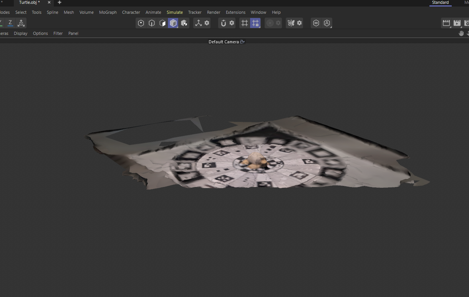Click the plus to open a new document tab
This screenshot has width=469, height=297.
click(x=59, y=3)
